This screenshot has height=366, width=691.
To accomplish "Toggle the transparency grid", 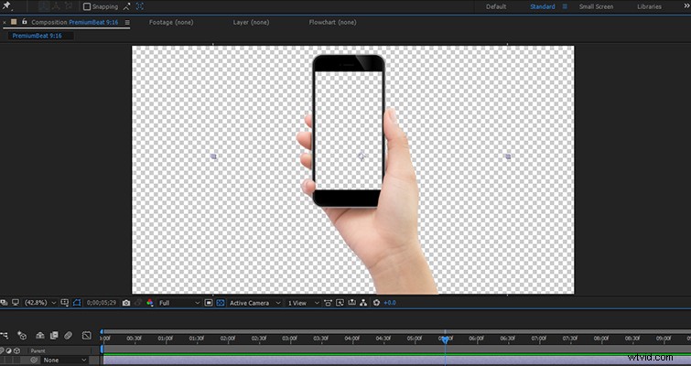I will tap(221, 303).
